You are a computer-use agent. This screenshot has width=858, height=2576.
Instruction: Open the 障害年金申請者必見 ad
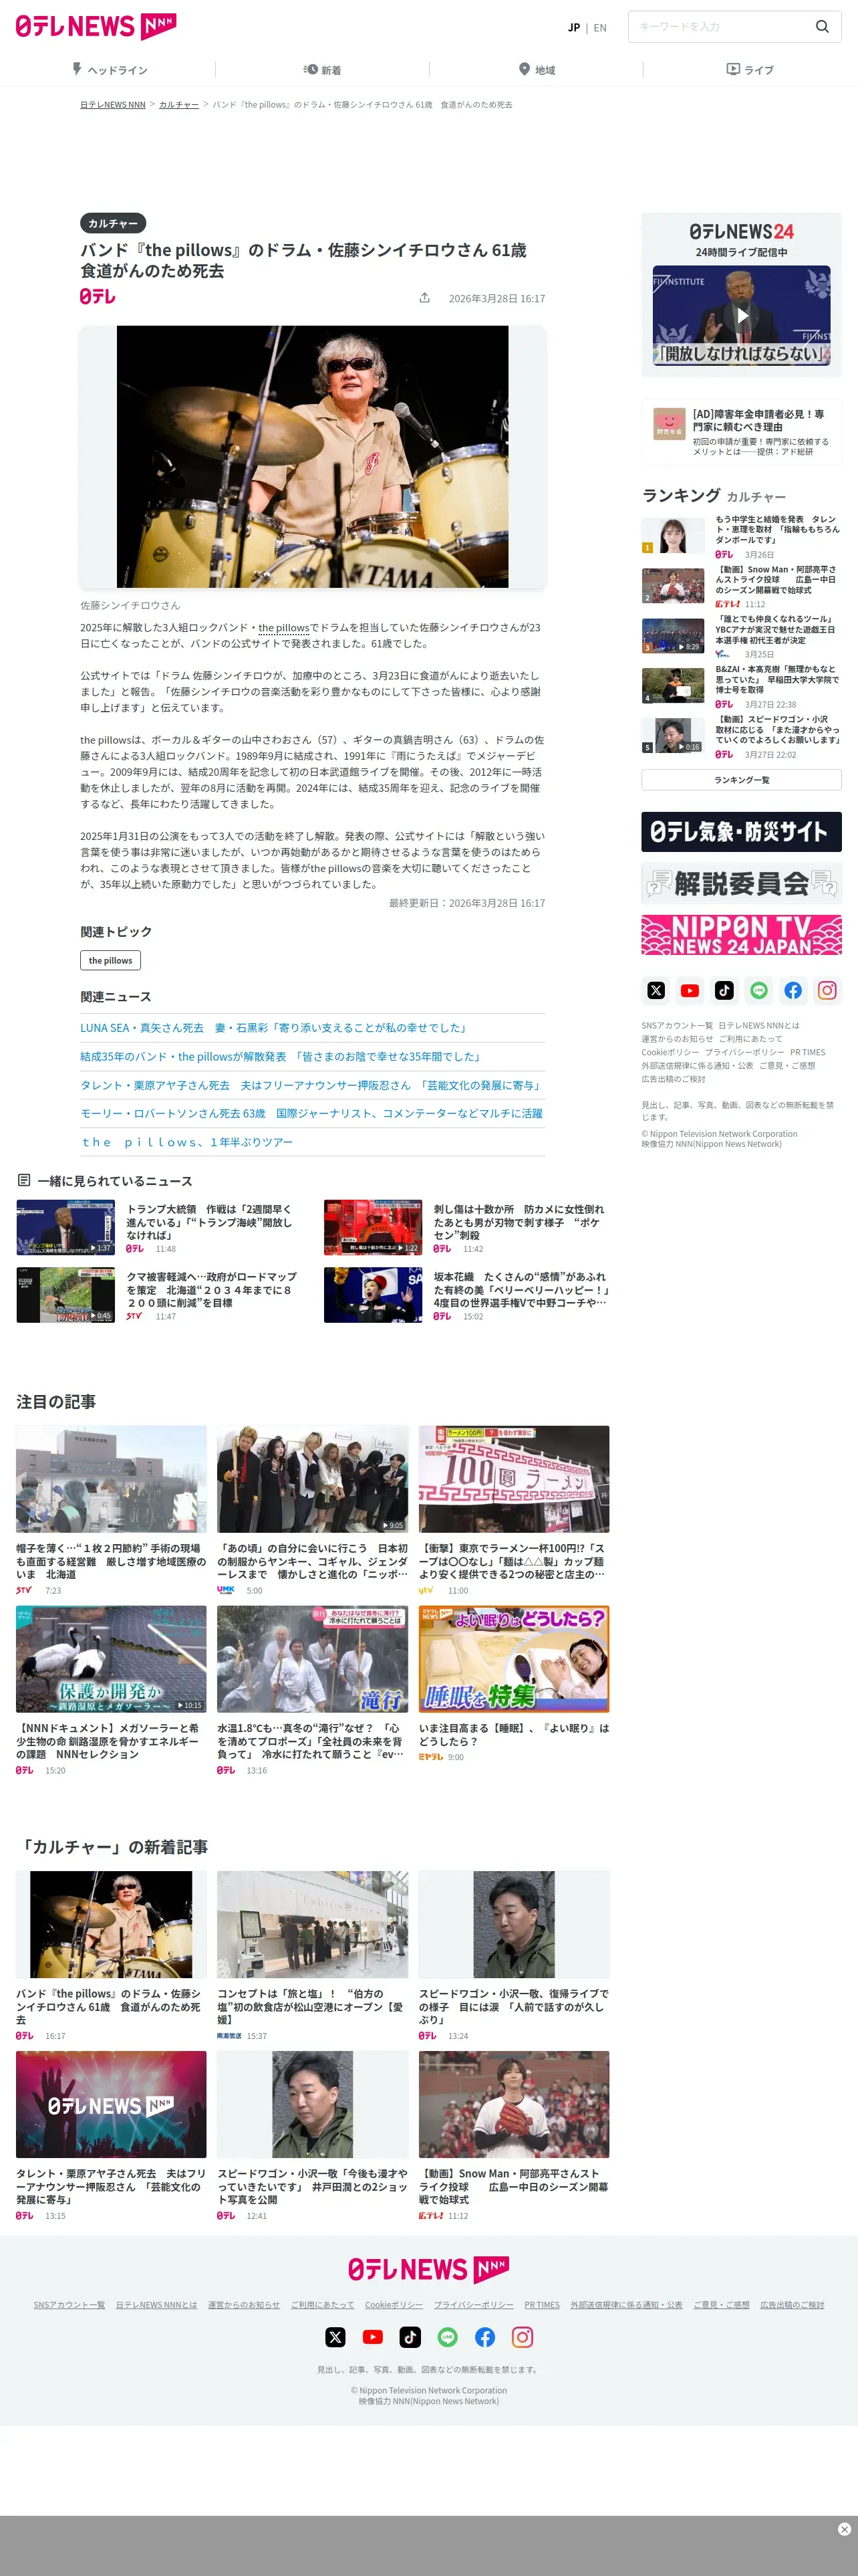[741, 432]
